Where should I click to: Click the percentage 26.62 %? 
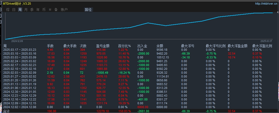pyautogui.click(x=124, y=61)
